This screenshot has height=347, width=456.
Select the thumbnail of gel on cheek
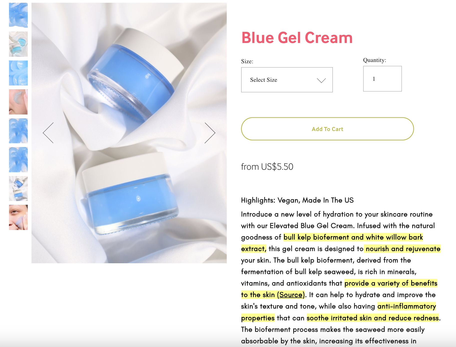coord(18,102)
